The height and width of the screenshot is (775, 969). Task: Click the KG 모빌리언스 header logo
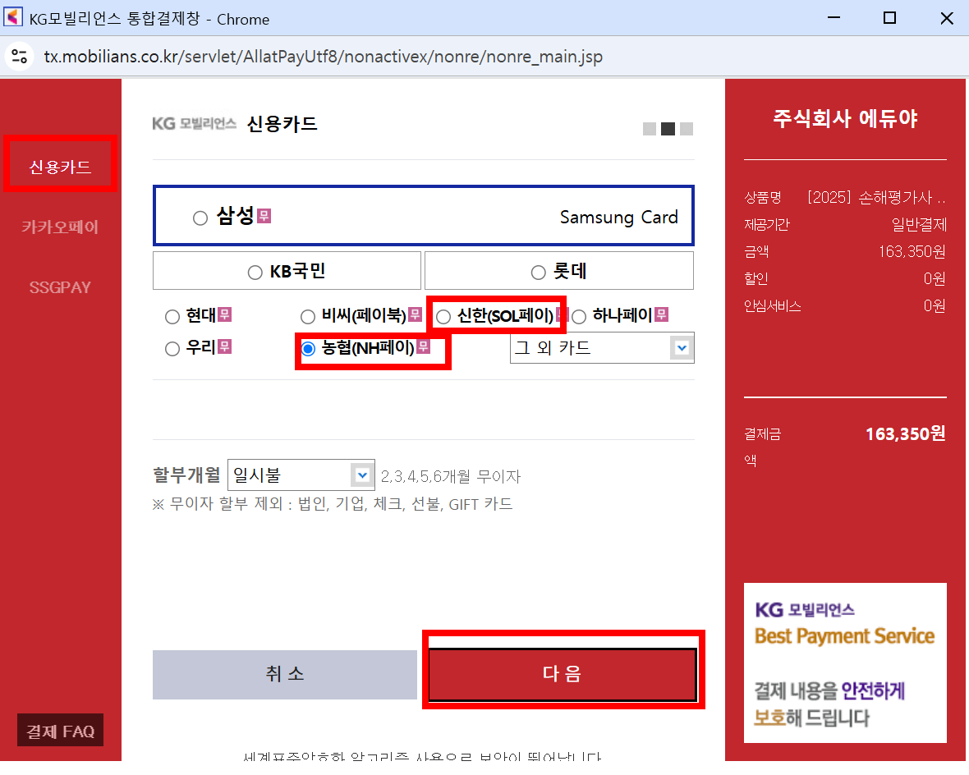(194, 124)
